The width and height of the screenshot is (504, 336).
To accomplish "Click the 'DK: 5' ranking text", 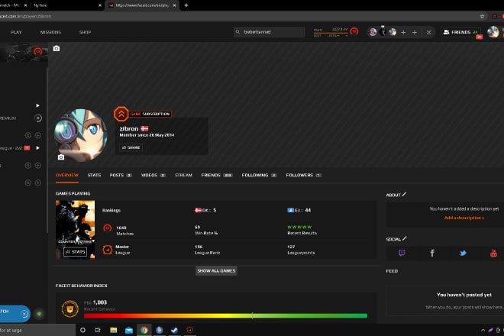I will 205,210.
